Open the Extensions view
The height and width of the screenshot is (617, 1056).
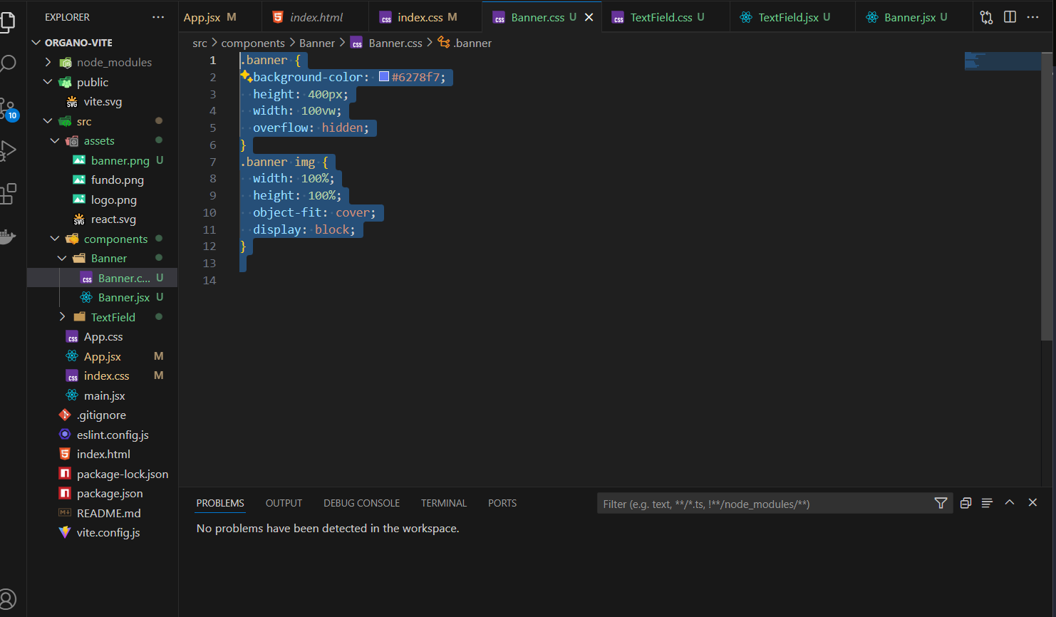pyautogui.click(x=7, y=194)
